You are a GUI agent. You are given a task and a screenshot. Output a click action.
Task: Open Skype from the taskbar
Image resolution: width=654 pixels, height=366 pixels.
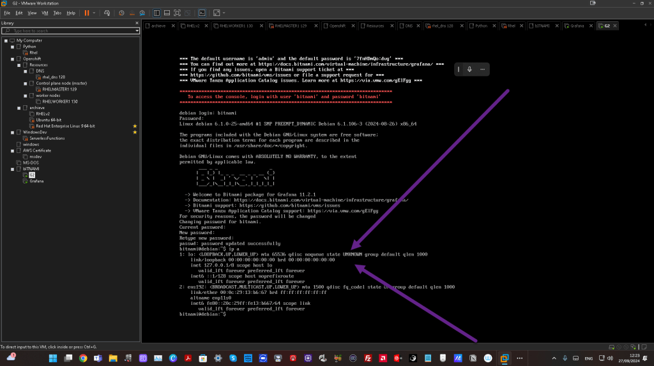click(233, 358)
